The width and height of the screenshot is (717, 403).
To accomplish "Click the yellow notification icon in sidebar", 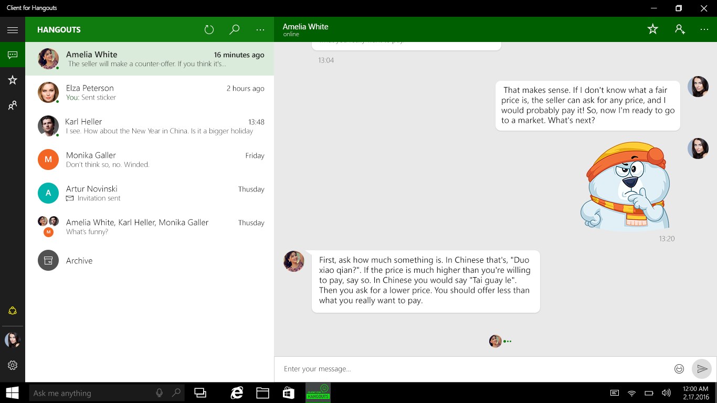I will [x=13, y=311].
